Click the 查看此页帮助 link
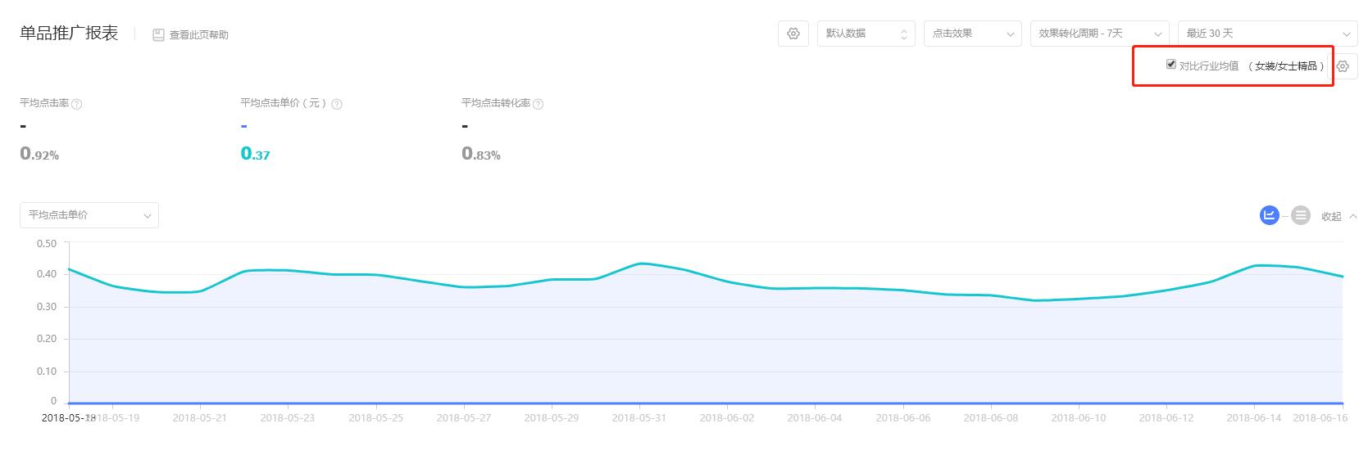1359x455 pixels. (199, 35)
